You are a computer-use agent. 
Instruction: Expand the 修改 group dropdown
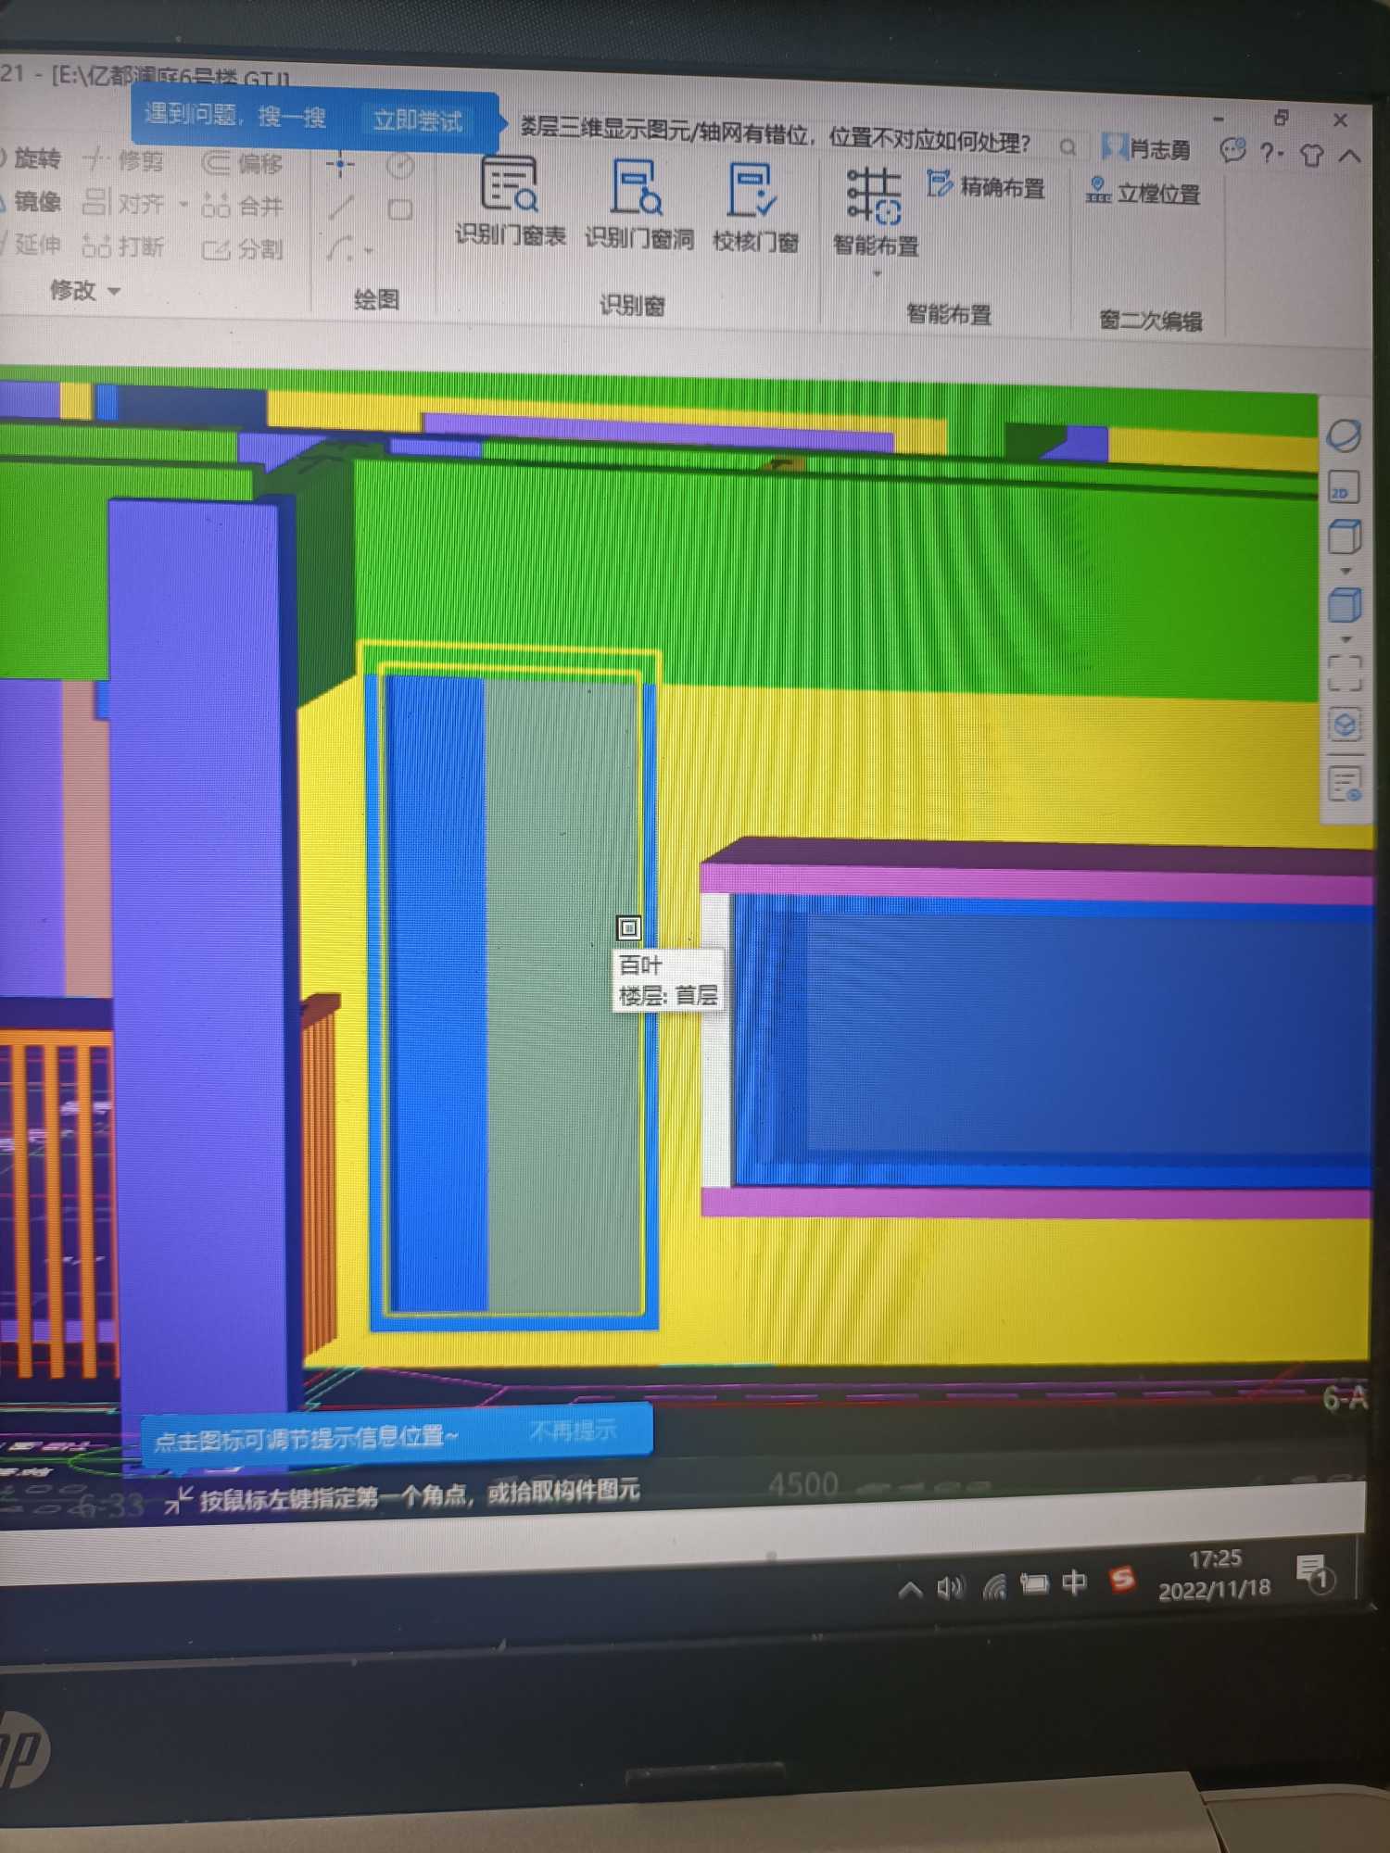[x=114, y=291]
